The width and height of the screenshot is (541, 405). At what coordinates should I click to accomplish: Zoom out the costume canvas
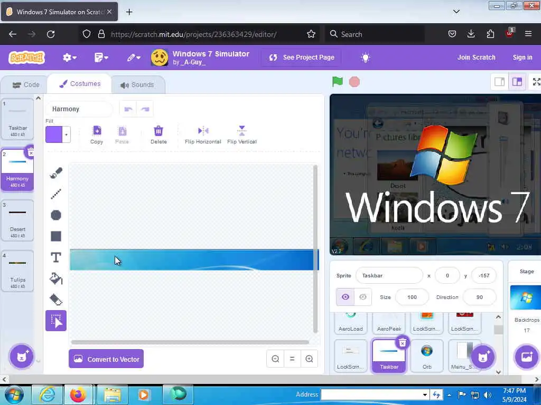click(x=275, y=359)
